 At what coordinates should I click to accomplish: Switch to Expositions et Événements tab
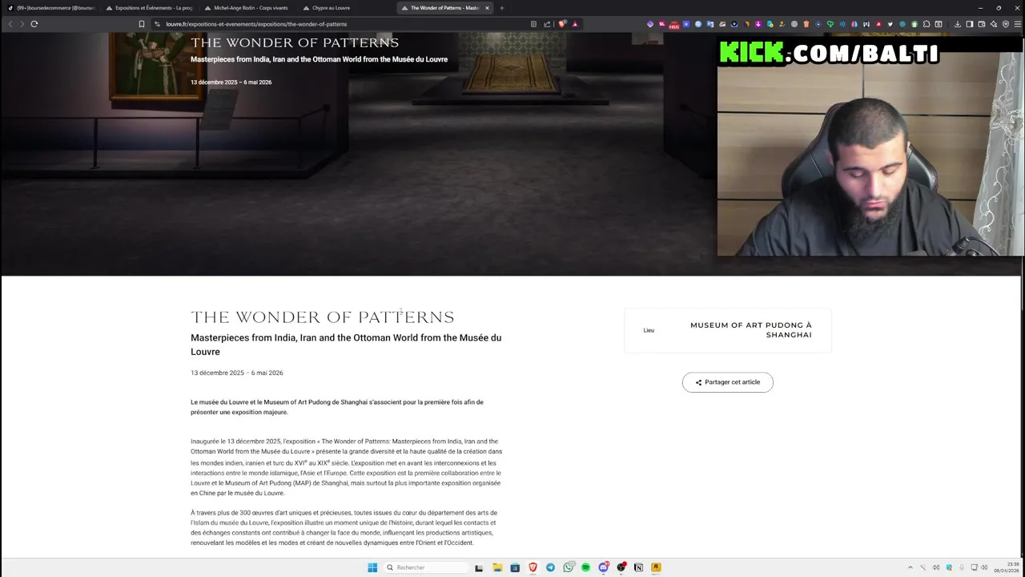point(150,8)
